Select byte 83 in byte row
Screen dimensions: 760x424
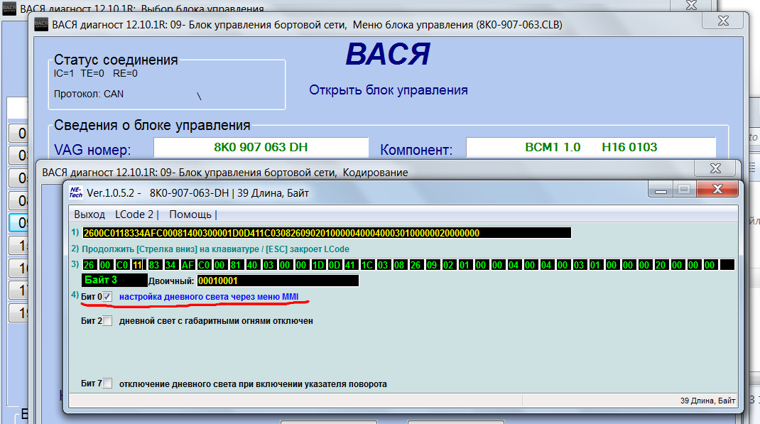click(154, 265)
